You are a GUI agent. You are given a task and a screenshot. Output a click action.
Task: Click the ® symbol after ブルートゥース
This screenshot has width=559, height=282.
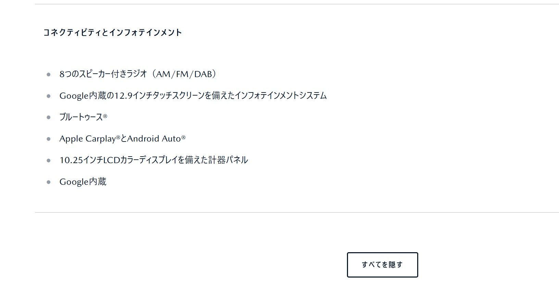105,116
